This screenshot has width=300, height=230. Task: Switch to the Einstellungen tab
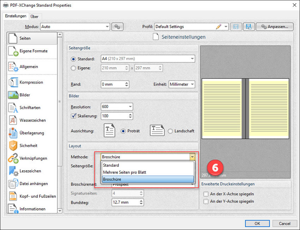16,16
